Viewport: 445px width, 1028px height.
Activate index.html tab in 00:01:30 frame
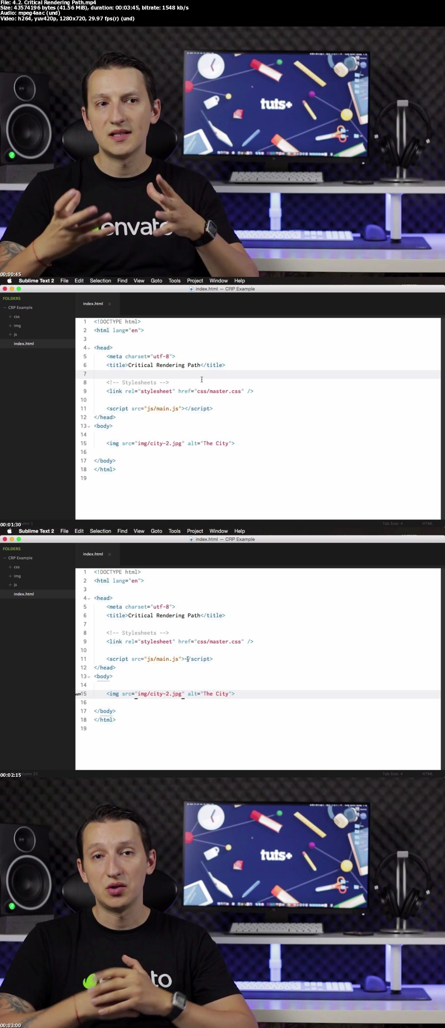(93, 304)
